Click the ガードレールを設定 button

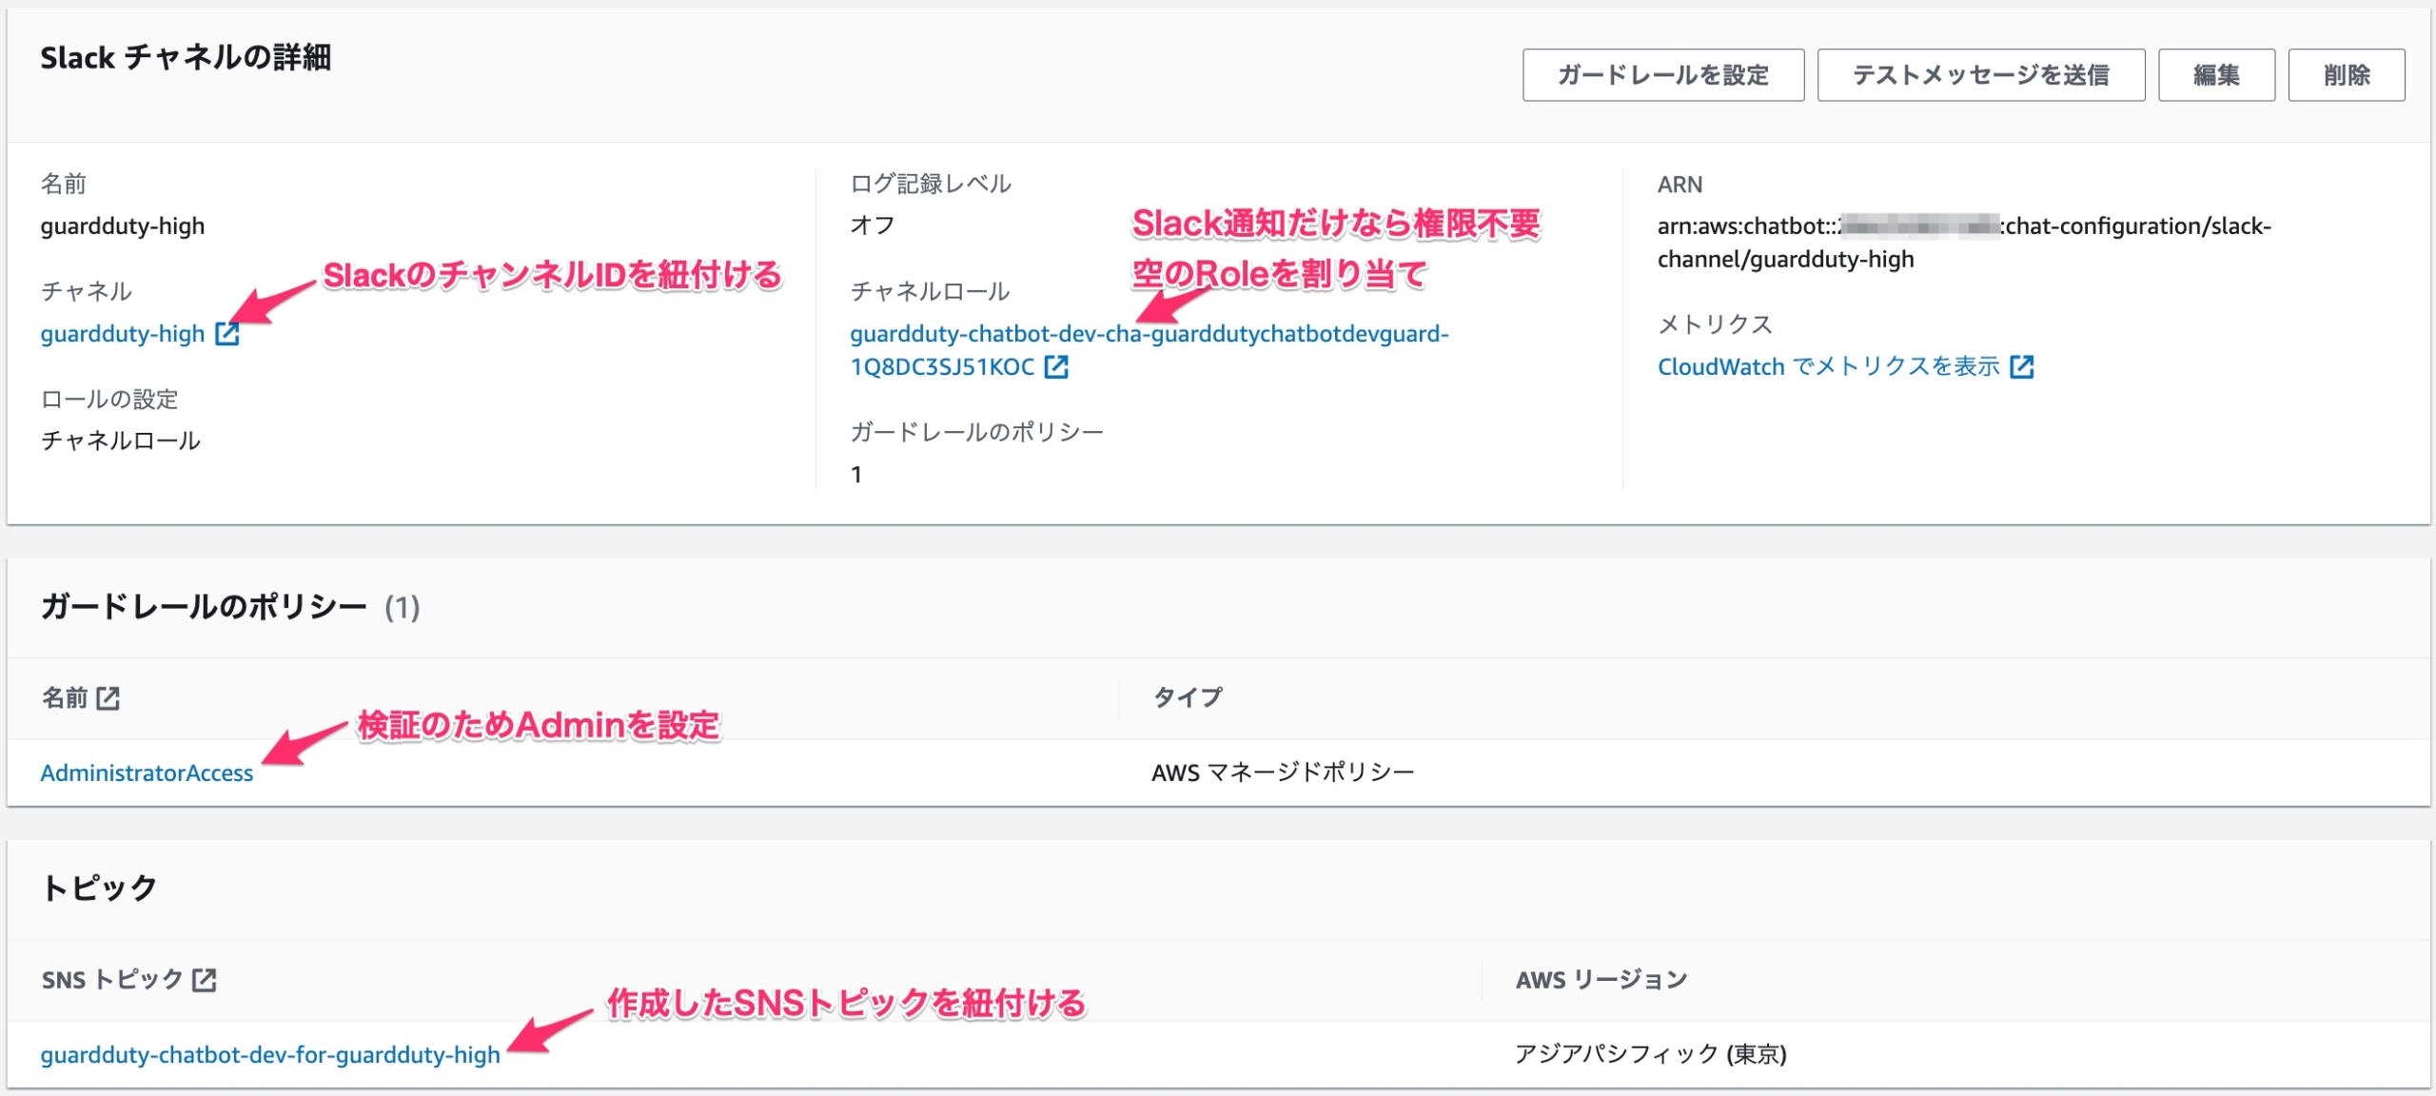pos(1662,74)
